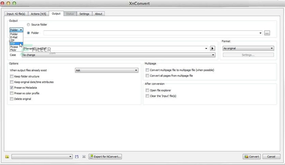The width and height of the screenshot is (285, 165).
Task: Switch to the Input: 42 file(s) tab
Action: point(16,14)
